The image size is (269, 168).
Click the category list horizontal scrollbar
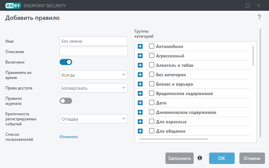[174, 139]
